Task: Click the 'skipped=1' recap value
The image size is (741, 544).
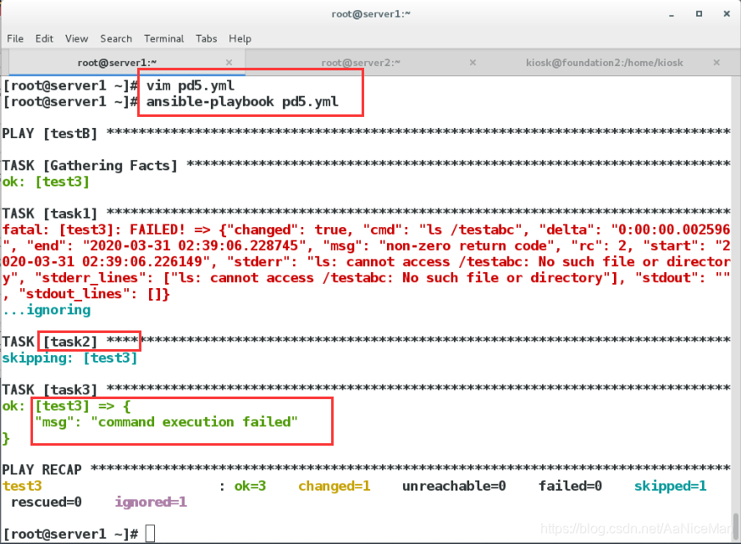Action: coord(671,486)
